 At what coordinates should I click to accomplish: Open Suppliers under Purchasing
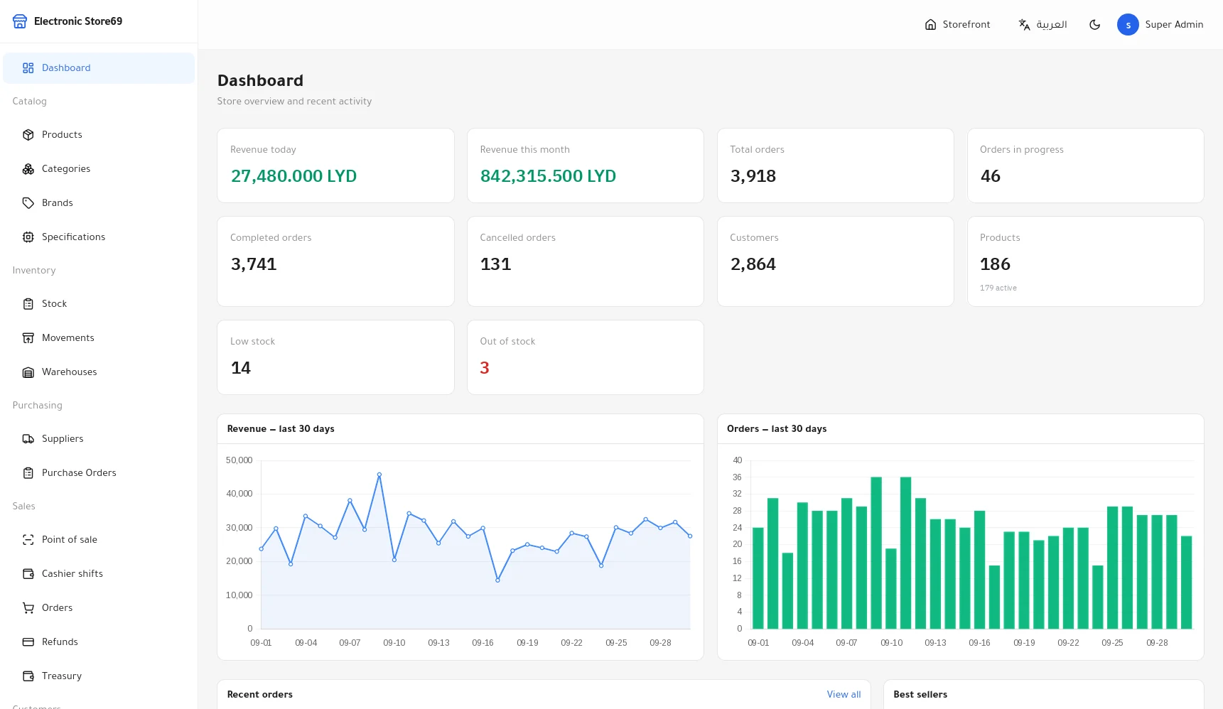click(x=99, y=439)
